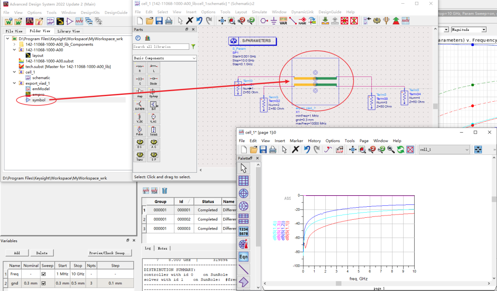Switch to the File View tab
Viewport: 497px width, 291px height.
point(14,31)
